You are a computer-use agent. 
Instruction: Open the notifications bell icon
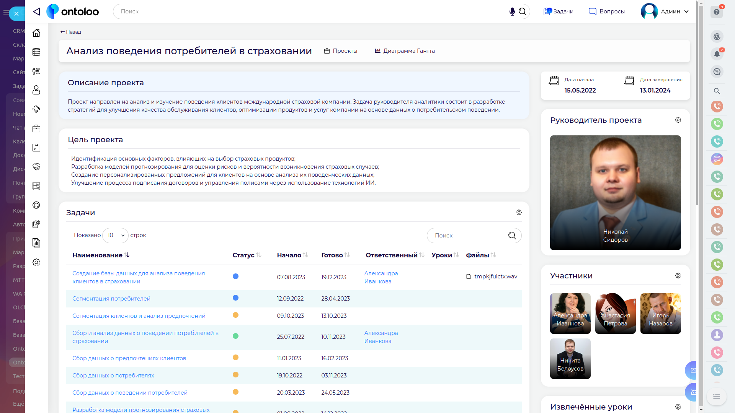pyautogui.click(x=717, y=54)
